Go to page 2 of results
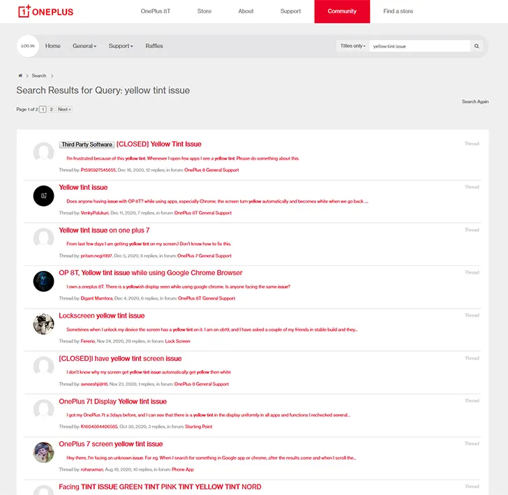 click(51, 109)
